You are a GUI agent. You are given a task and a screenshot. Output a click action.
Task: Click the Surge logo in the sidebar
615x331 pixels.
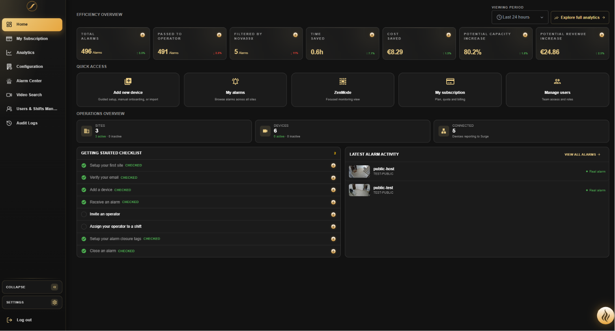tap(32, 6)
